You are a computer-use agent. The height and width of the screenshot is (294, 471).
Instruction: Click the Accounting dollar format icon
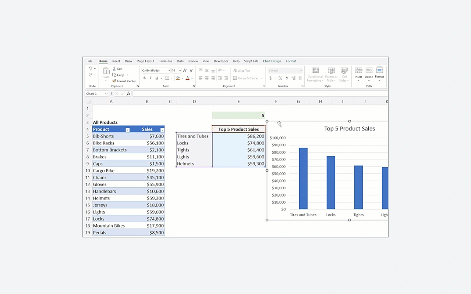pyautogui.click(x=270, y=78)
